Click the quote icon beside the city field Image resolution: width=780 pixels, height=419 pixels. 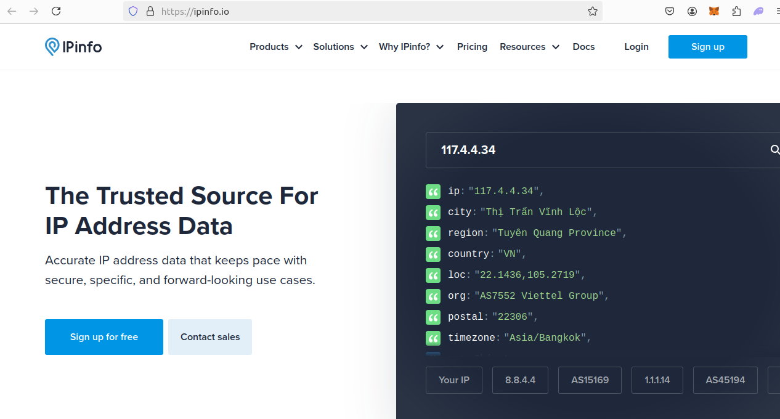433,213
